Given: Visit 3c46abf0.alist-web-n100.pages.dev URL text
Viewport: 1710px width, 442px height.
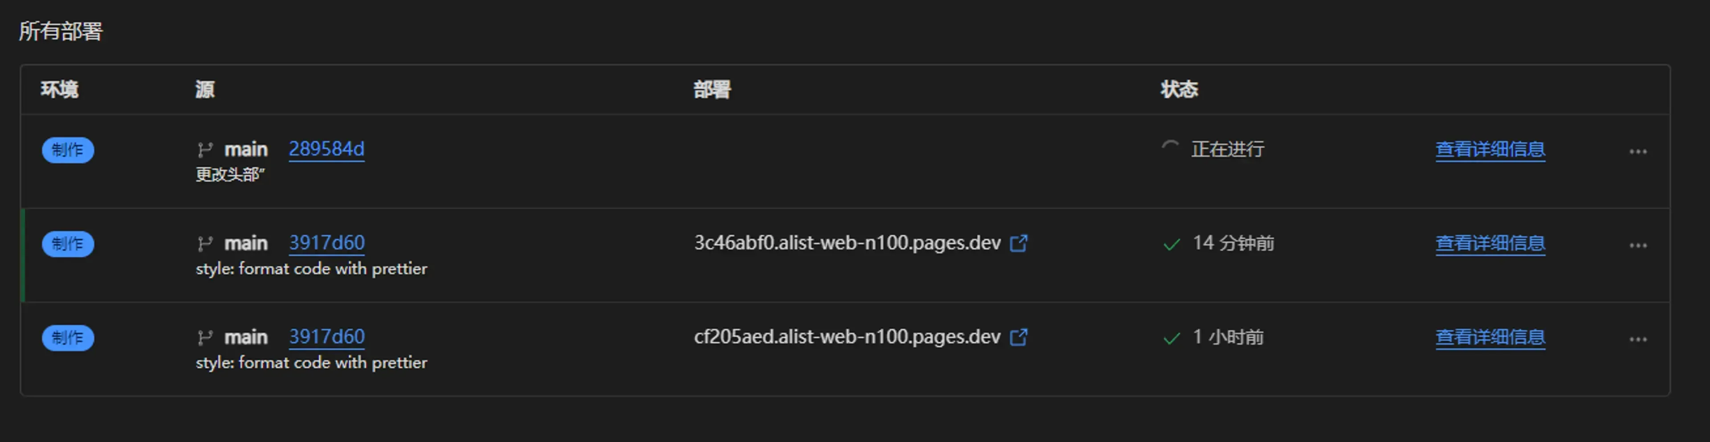Looking at the screenshot, I should [x=847, y=243].
